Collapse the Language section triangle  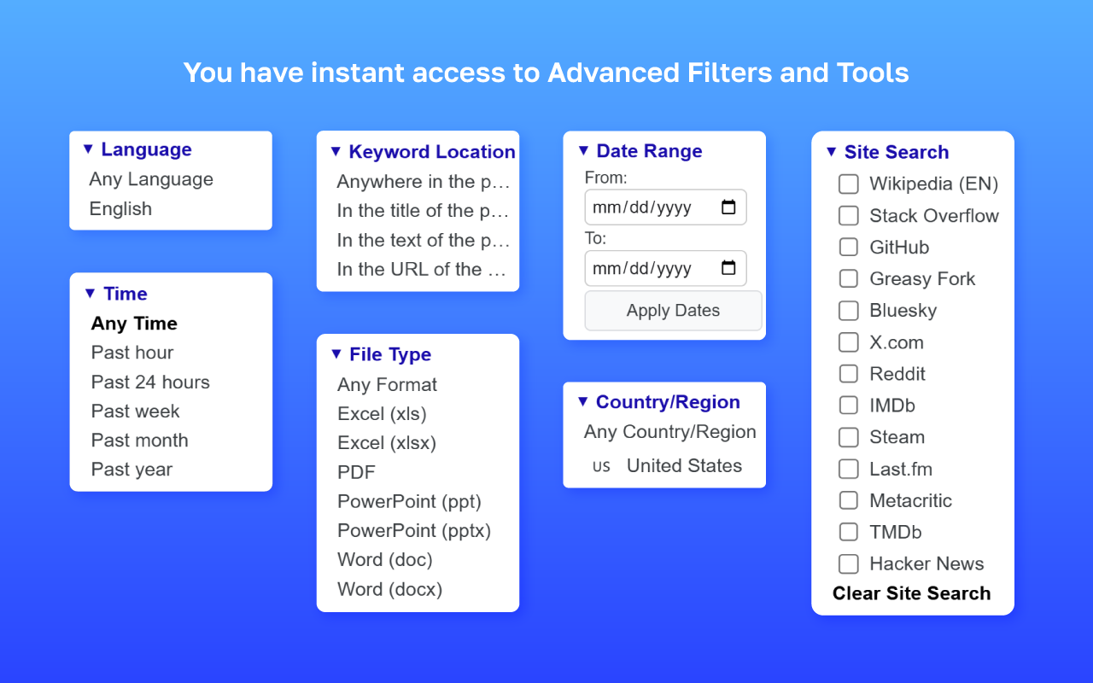pyautogui.click(x=88, y=149)
